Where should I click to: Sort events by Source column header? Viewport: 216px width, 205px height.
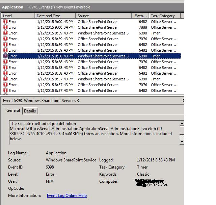(x=104, y=16)
